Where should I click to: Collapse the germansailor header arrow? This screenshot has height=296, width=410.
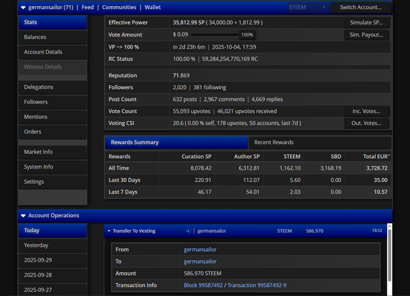(23, 8)
